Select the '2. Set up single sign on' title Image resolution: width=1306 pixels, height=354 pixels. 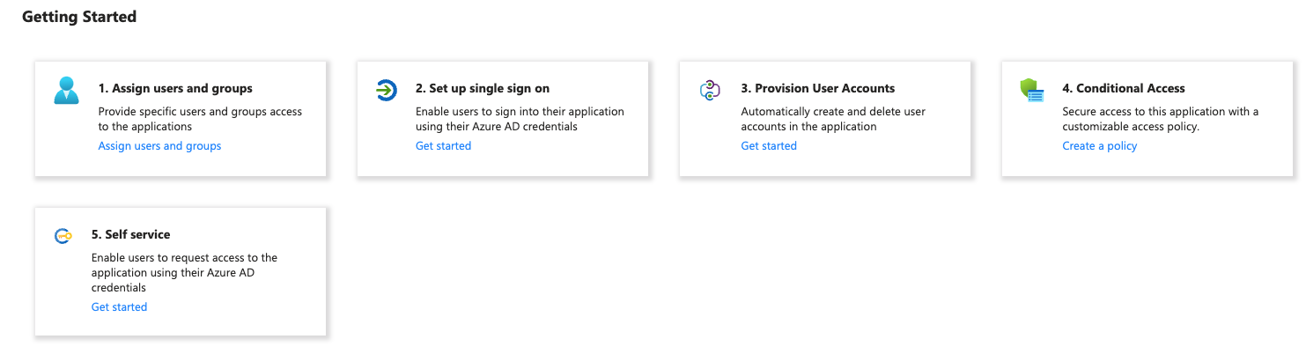pyautogui.click(x=483, y=89)
